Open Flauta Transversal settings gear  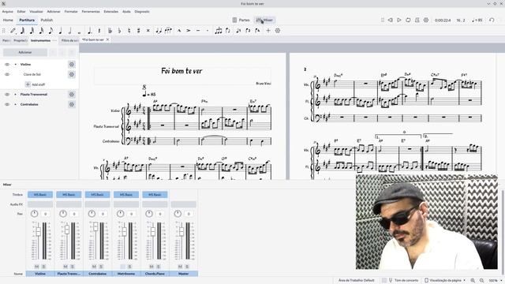[72, 95]
